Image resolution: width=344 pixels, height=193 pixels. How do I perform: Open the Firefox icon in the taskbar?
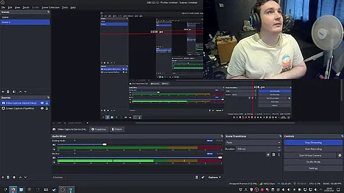click(x=13, y=190)
